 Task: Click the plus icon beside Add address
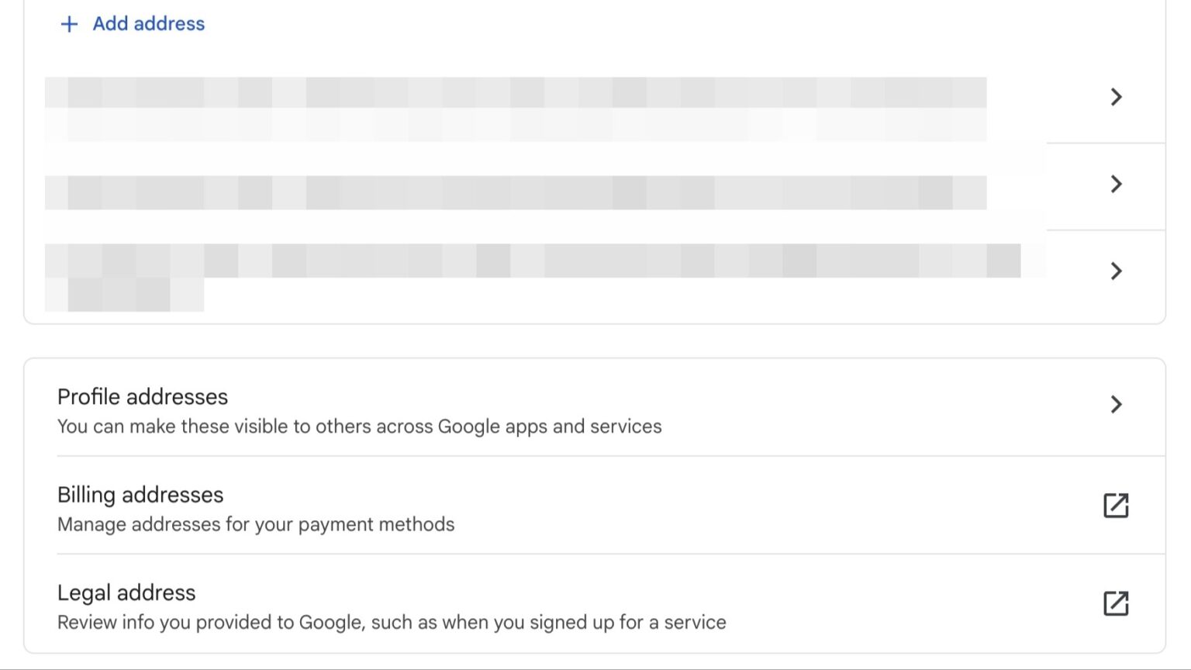click(x=69, y=24)
